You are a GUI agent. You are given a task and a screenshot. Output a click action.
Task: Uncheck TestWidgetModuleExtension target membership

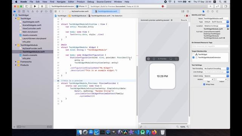coord(193,57)
